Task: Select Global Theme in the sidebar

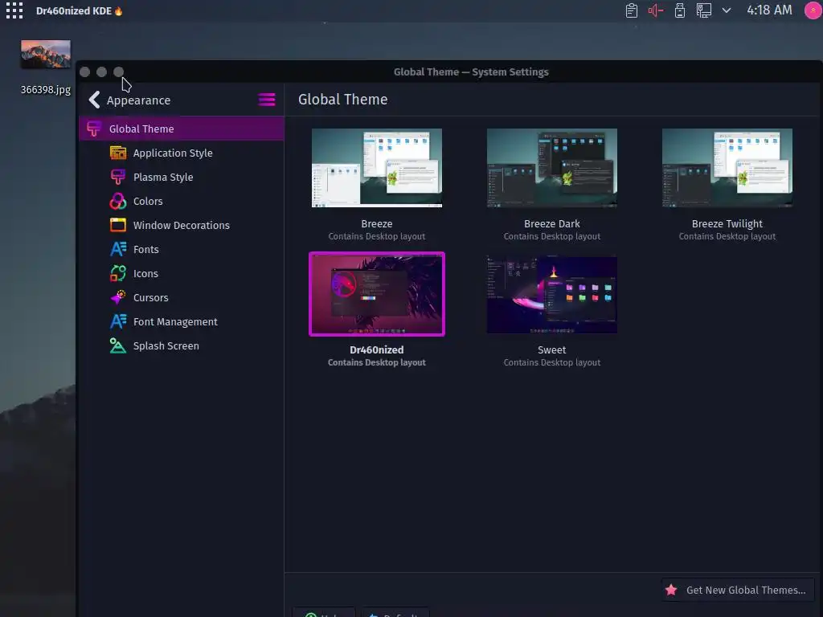Action: tap(182, 129)
